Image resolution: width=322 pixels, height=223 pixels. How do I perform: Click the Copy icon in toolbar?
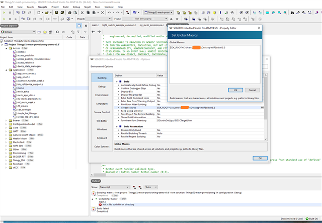click(x=88, y=13)
